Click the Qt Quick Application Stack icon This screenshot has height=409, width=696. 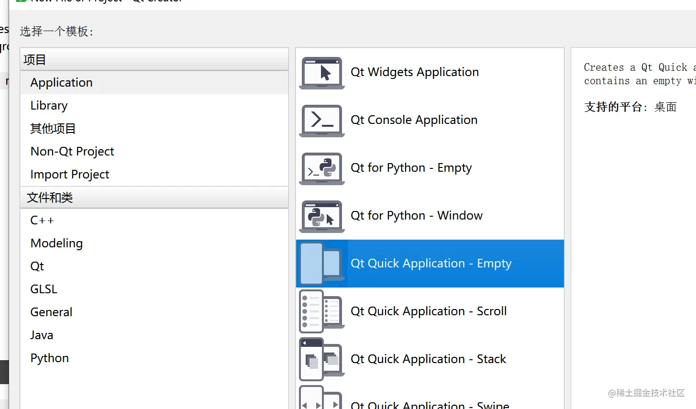[321, 359]
